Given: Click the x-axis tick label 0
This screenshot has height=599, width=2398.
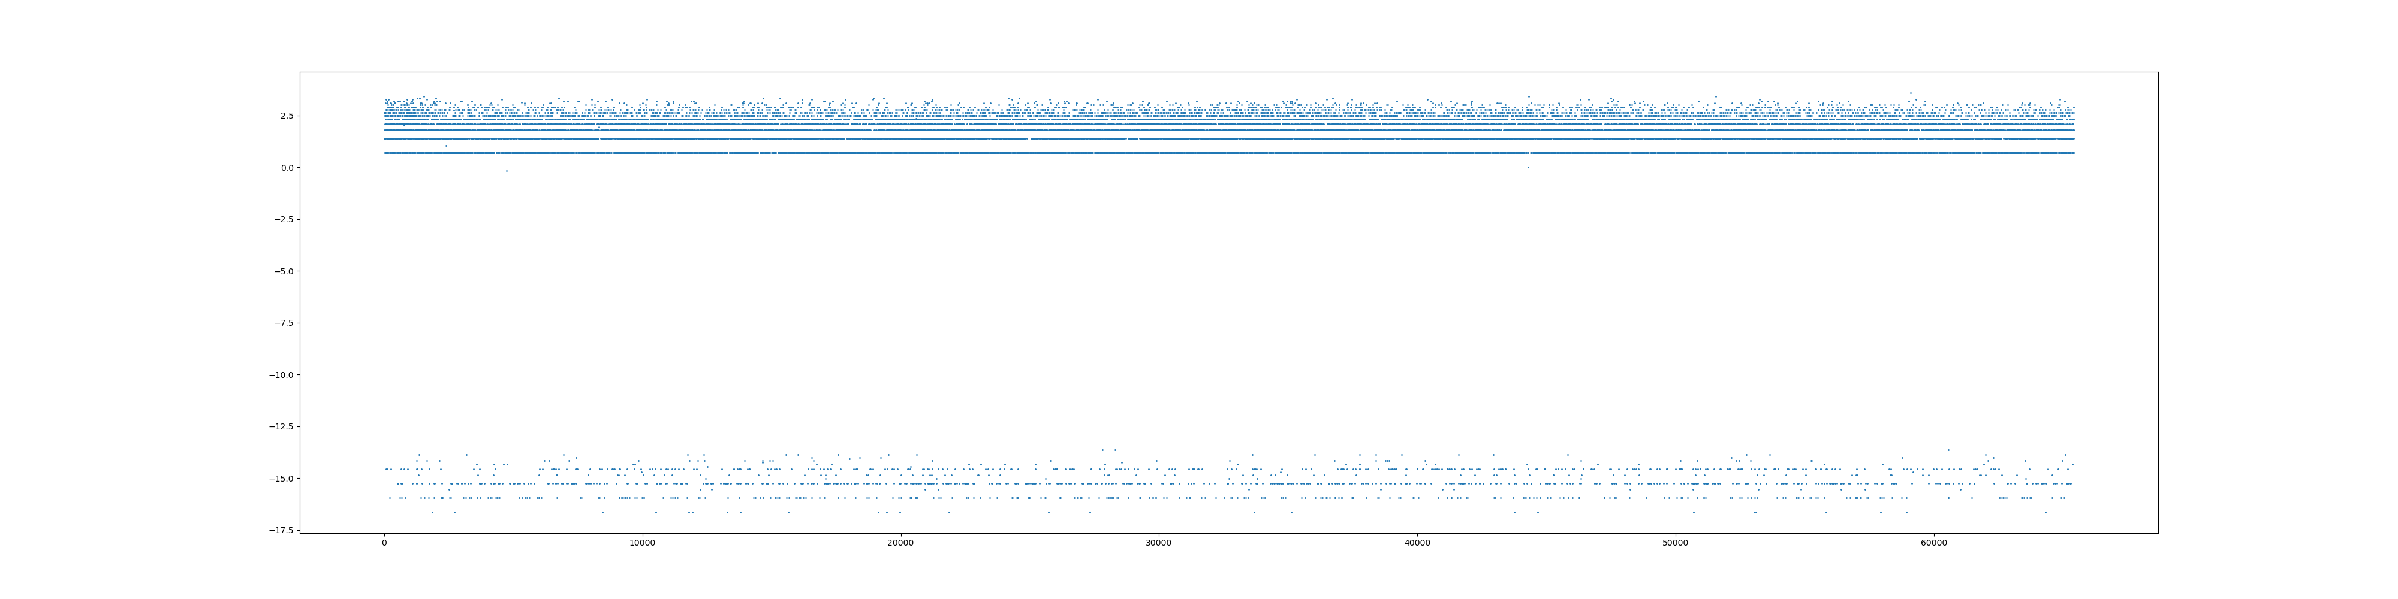Looking at the screenshot, I should [x=384, y=543].
